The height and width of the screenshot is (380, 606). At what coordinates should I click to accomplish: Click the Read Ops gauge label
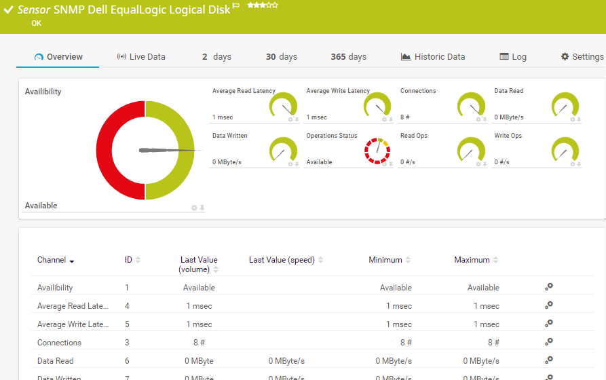tap(414, 136)
